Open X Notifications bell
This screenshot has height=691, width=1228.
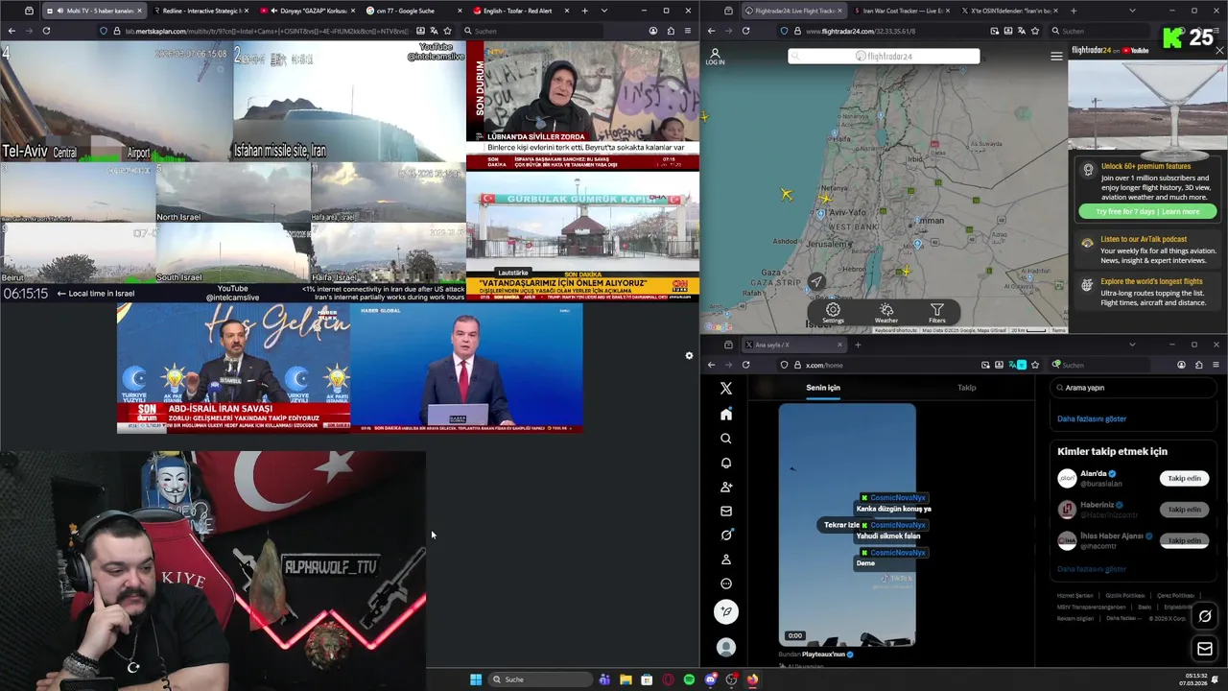(726, 463)
